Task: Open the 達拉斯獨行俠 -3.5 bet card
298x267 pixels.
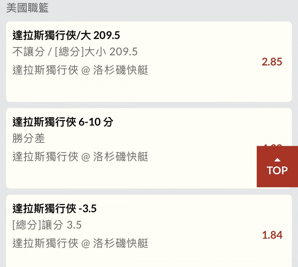Action: pyautogui.click(x=149, y=231)
